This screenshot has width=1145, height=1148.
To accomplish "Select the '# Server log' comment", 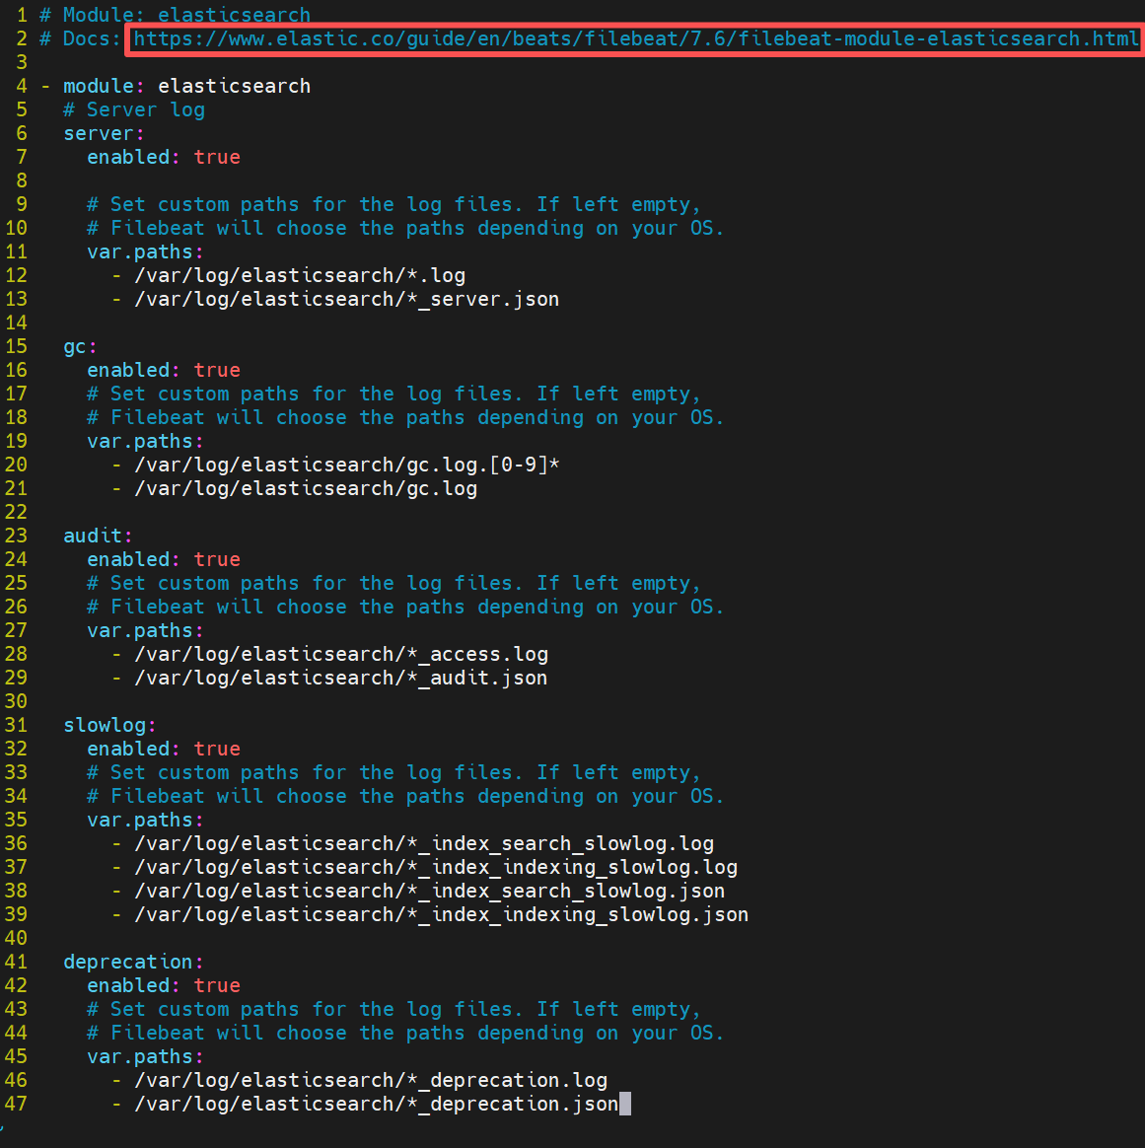I will click(x=134, y=109).
